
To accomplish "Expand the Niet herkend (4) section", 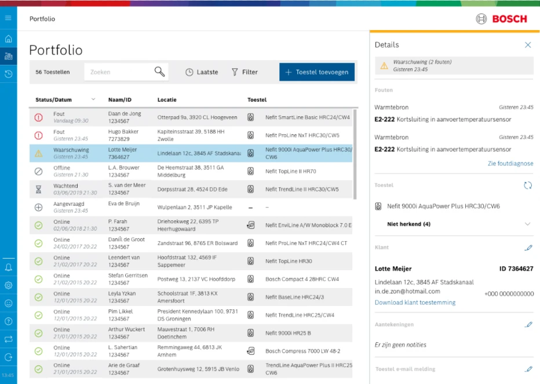I will [x=527, y=224].
